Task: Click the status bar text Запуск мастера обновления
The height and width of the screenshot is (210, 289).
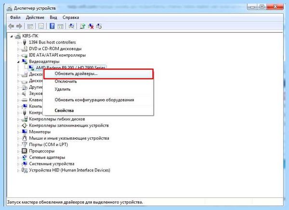Action: click(75, 202)
